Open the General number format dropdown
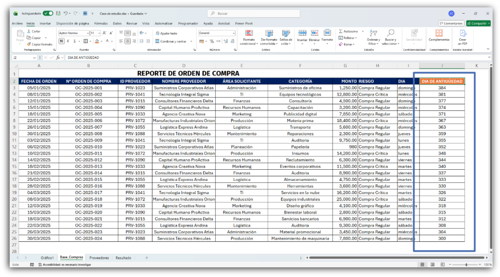 (x=233, y=33)
